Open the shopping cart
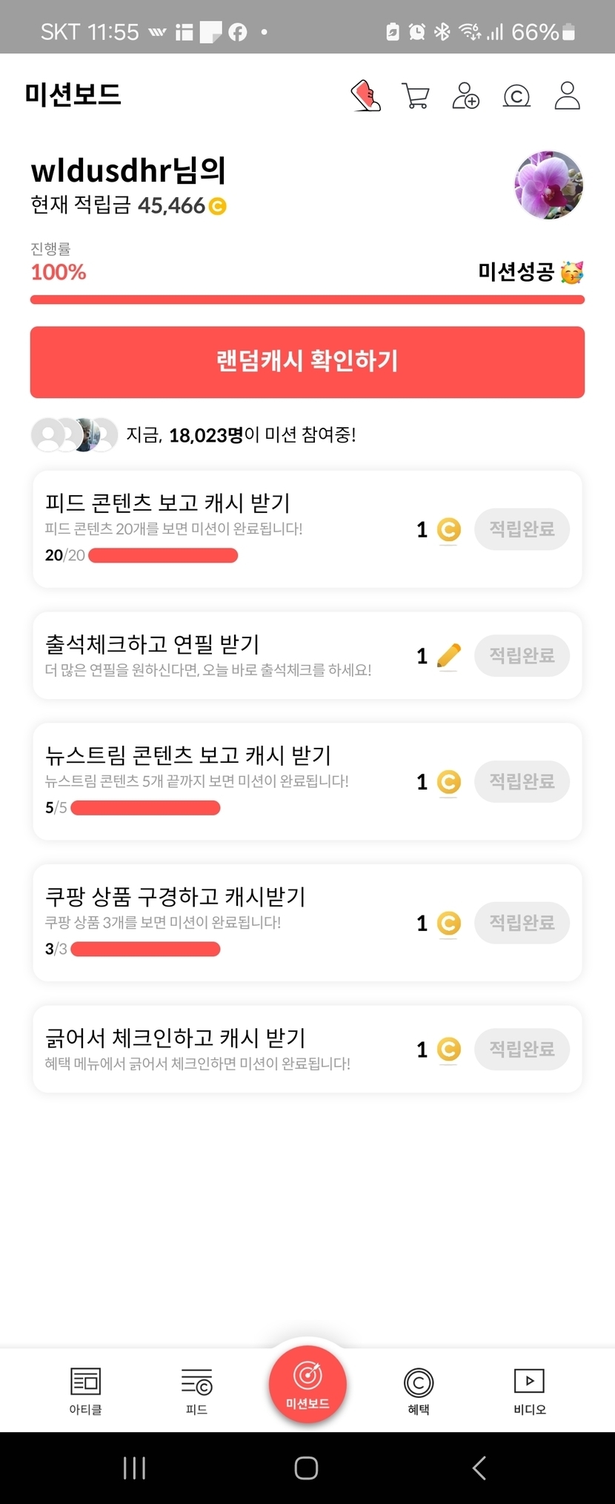This screenshot has width=615, height=1504. 415,96
